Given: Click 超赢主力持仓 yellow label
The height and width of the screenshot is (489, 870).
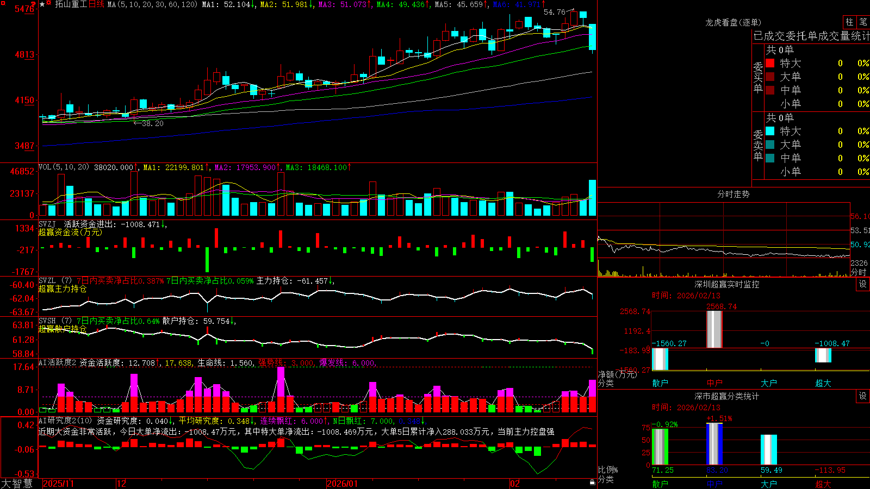Looking at the screenshot, I should [63, 289].
